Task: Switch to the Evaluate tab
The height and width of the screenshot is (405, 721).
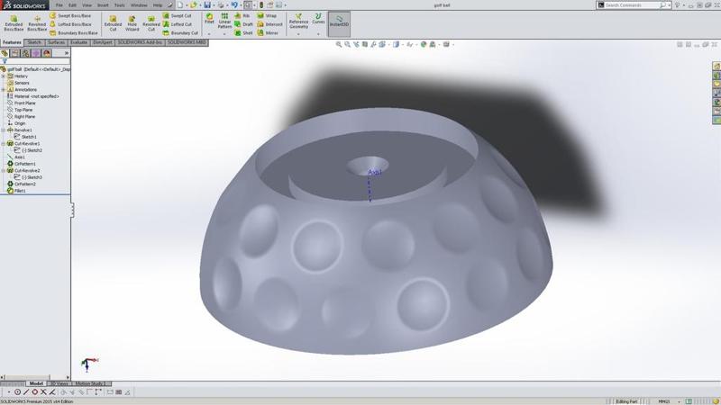Action: [78, 42]
